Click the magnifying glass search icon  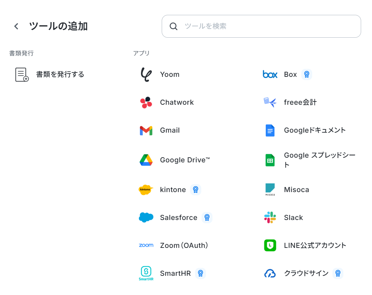[x=173, y=26]
